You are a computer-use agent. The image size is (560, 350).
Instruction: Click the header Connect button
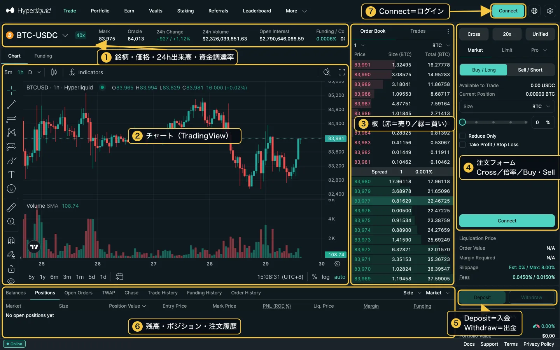click(x=508, y=11)
